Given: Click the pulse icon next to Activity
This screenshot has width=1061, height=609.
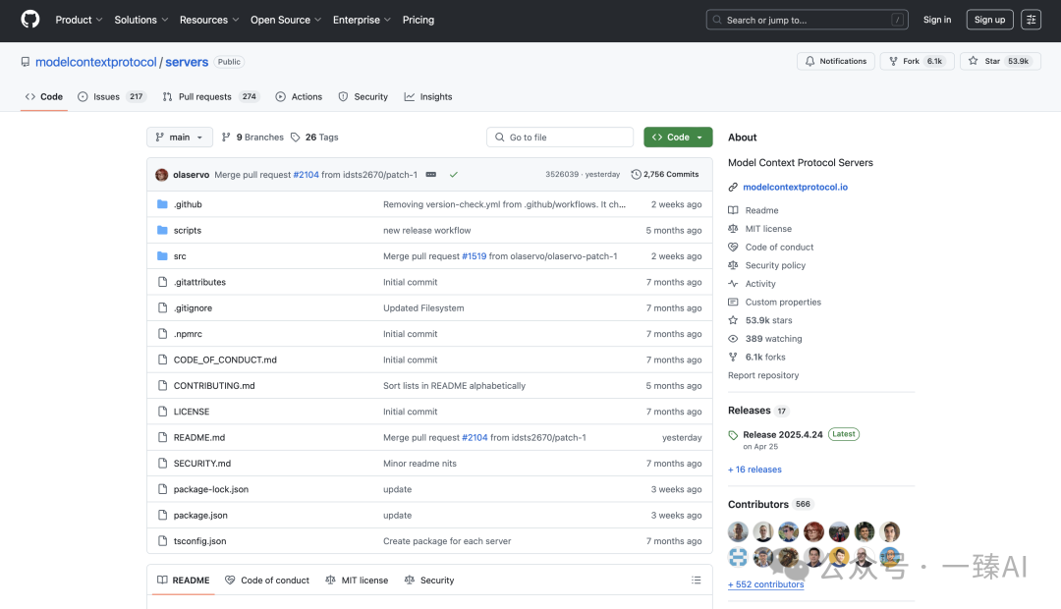Looking at the screenshot, I should click(x=733, y=284).
